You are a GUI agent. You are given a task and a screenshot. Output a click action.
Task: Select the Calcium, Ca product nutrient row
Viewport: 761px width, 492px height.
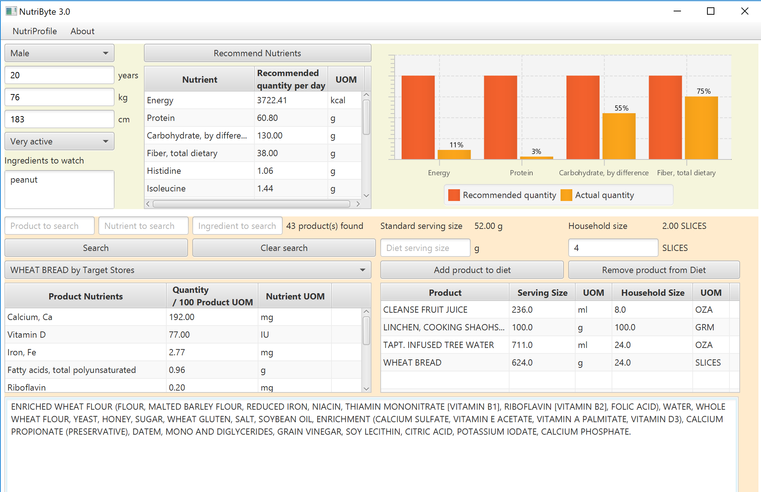pyautogui.click(x=184, y=317)
